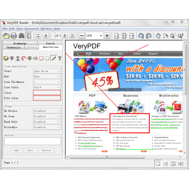189x189 pixels.
Task: Click the Edit action button
Action: [x=30, y=150]
